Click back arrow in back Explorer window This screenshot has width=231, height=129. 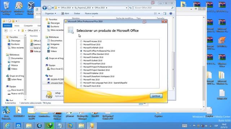point(6,30)
